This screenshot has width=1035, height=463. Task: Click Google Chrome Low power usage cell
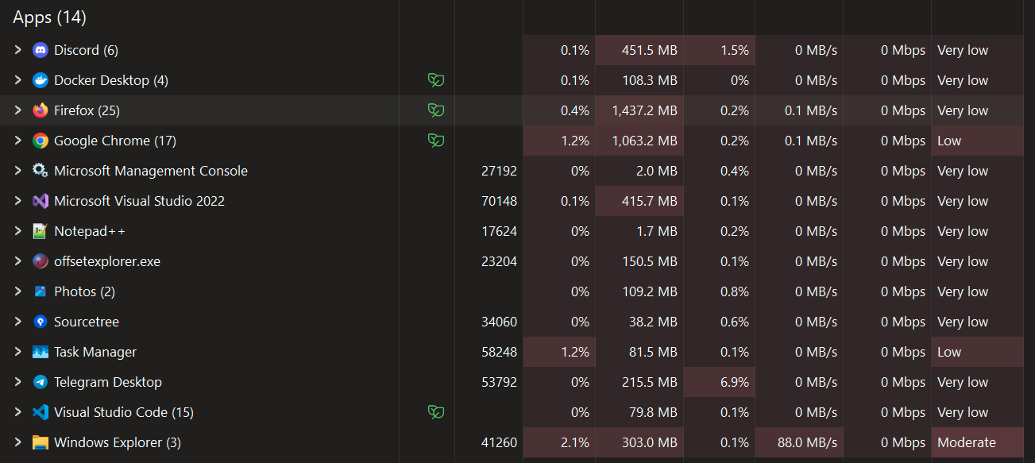coord(978,141)
